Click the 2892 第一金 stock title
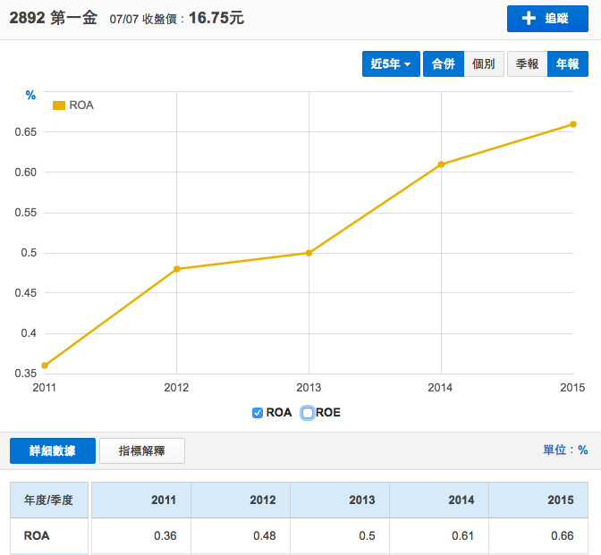The image size is (601, 555). 53,18
